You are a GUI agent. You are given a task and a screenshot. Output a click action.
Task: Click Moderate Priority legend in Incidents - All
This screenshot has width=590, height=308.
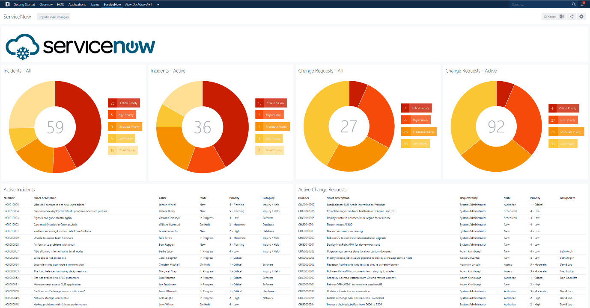coord(125,126)
